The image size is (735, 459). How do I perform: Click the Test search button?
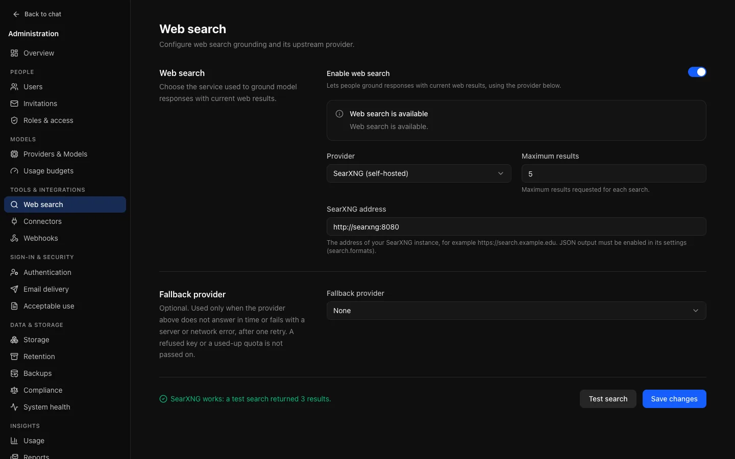(x=608, y=399)
